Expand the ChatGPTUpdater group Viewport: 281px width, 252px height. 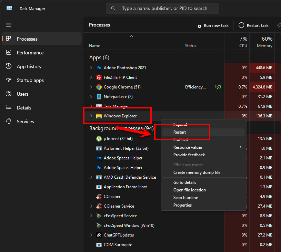click(91, 235)
